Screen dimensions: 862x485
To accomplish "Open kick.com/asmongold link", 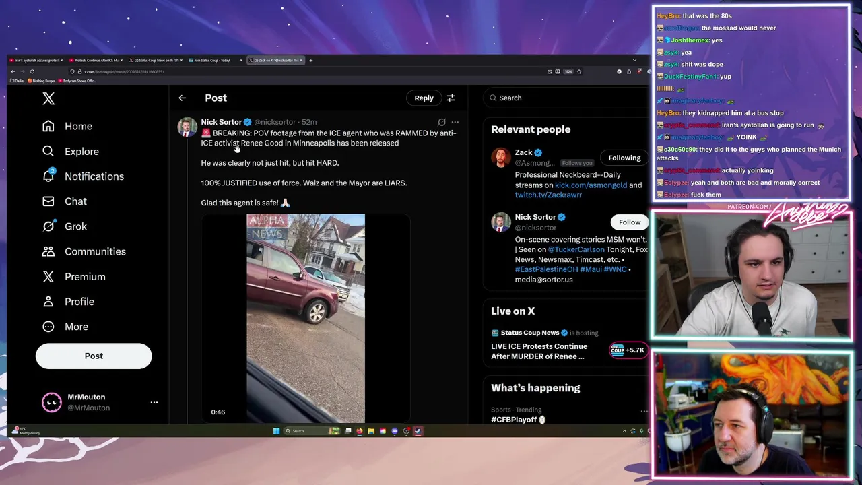I will (x=591, y=185).
